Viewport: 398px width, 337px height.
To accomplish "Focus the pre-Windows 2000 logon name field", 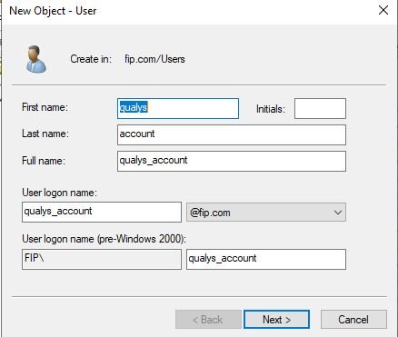I will tap(266, 259).
